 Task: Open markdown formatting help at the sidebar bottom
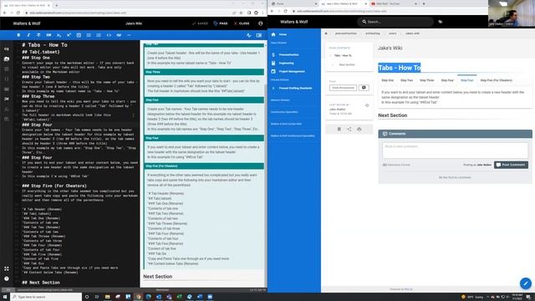pyautogui.click(x=7, y=278)
